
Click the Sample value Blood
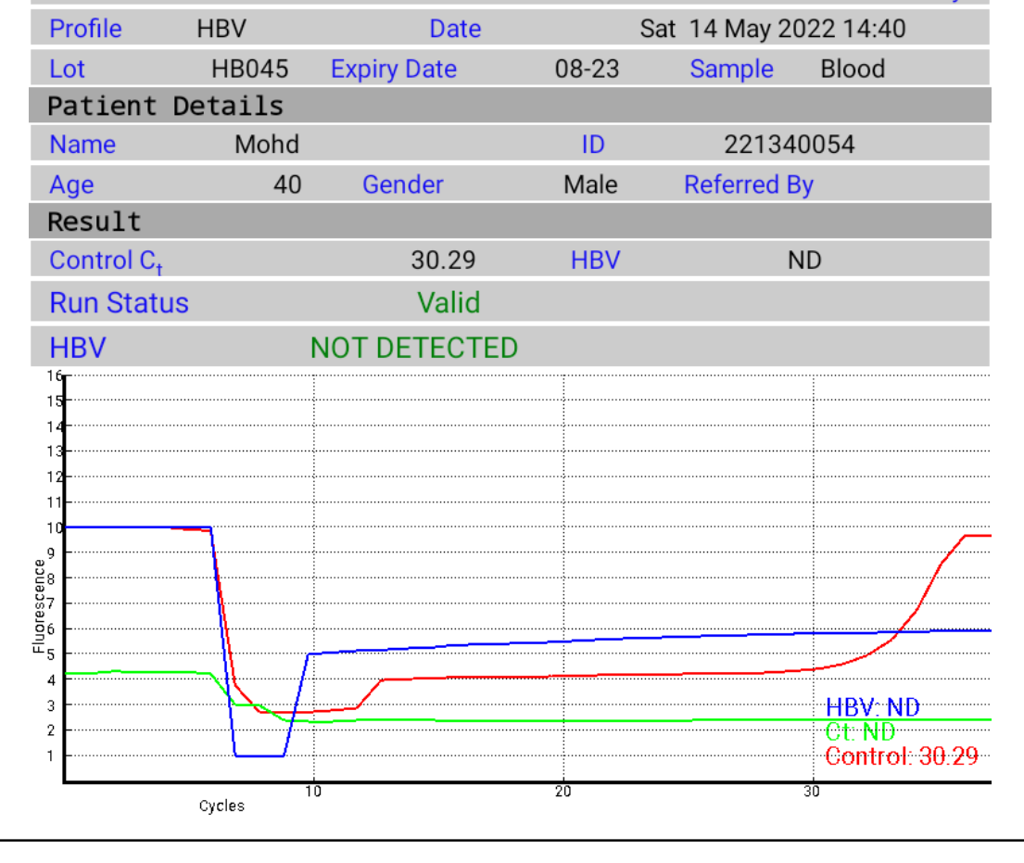coord(852,70)
